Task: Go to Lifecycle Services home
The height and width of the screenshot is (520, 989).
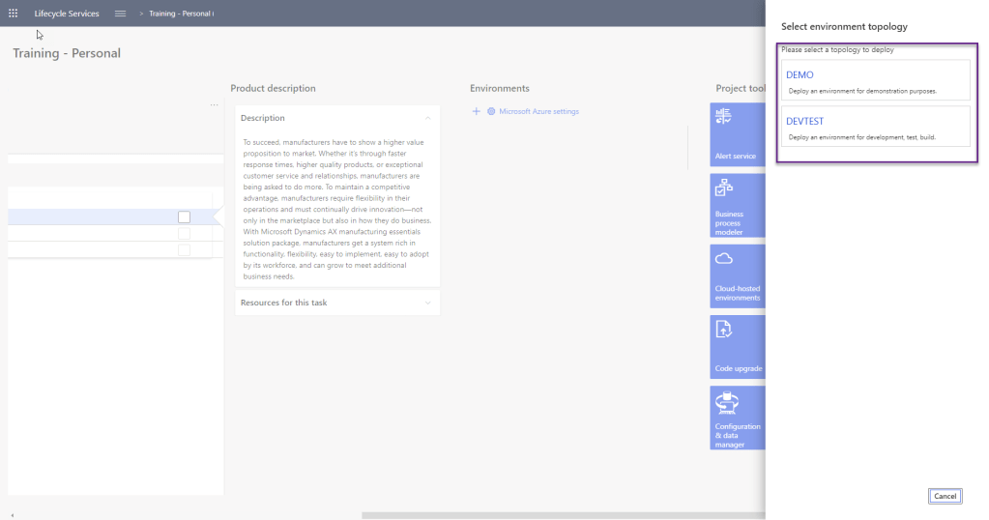Action: click(x=67, y=14)
